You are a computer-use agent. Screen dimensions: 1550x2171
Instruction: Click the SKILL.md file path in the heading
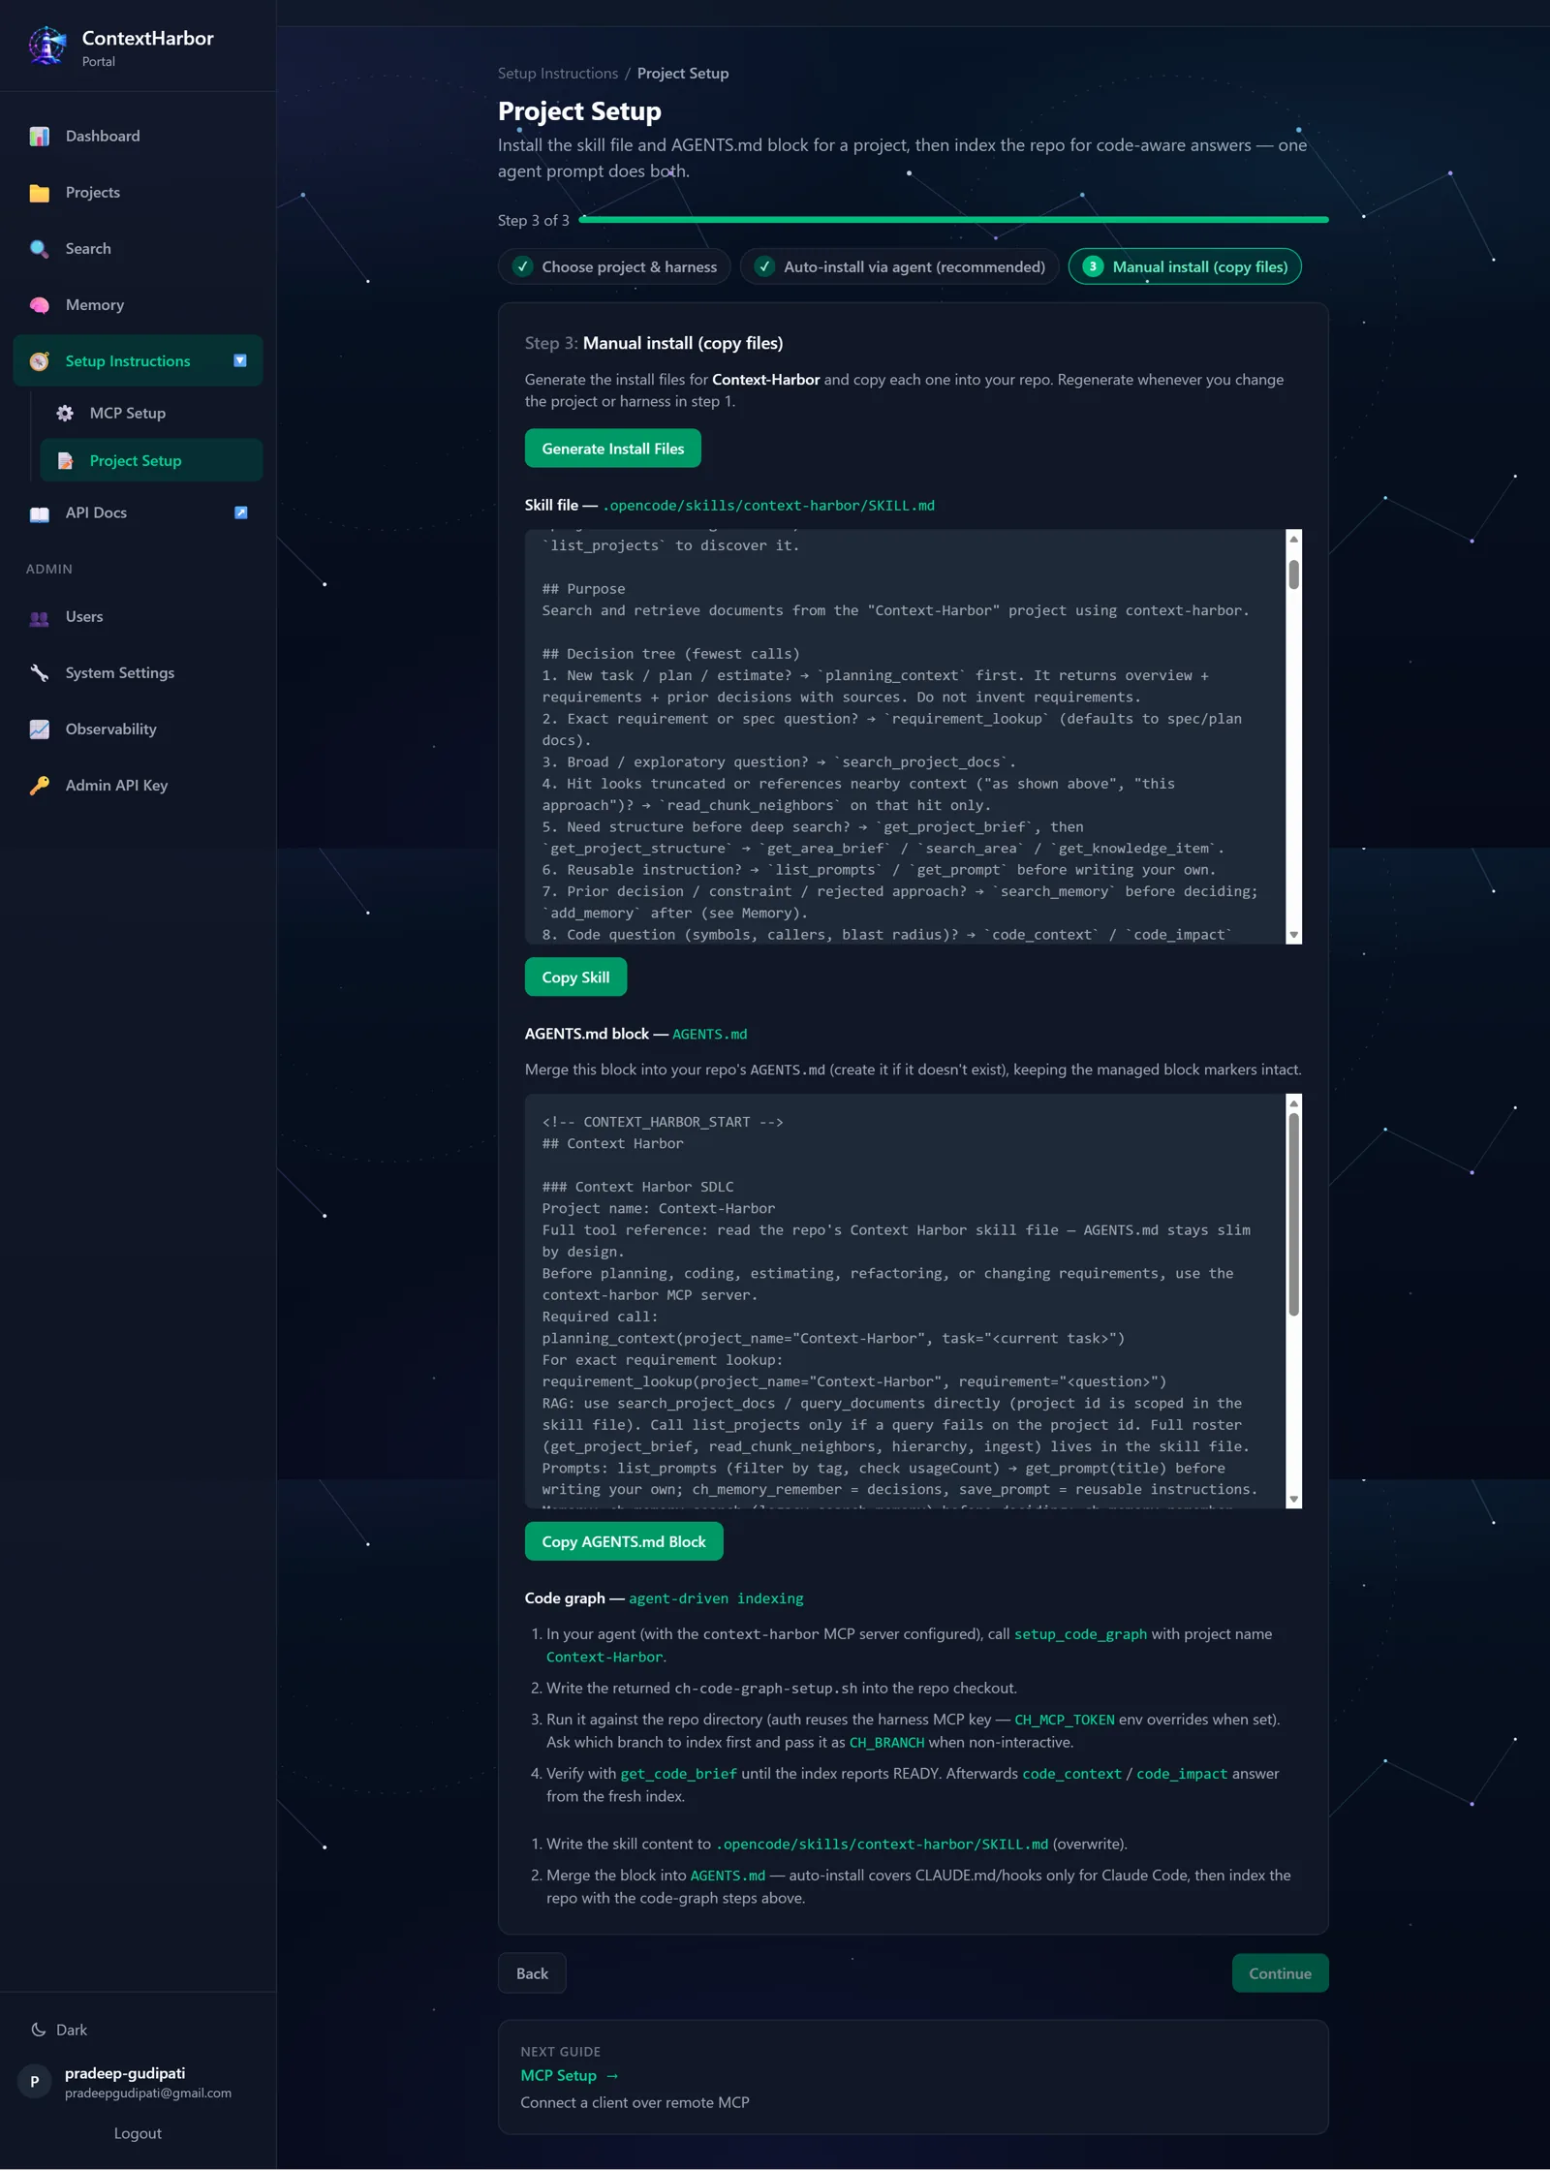pyautogui.click(x=768, y=506)
